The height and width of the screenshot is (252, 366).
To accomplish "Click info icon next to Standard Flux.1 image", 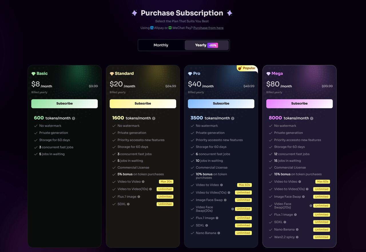I will [139, 197].
